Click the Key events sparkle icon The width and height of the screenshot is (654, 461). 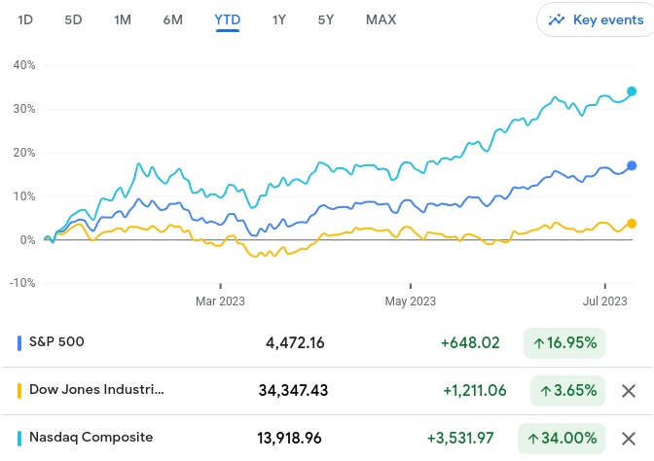(557, 19)
